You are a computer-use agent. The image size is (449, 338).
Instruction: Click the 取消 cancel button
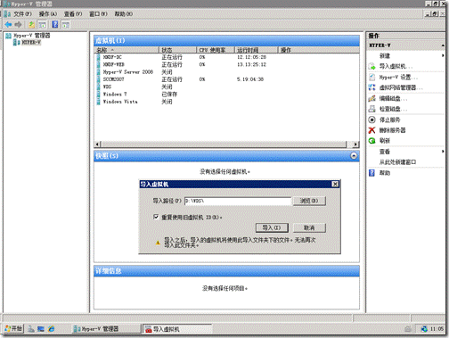point(309,227)
